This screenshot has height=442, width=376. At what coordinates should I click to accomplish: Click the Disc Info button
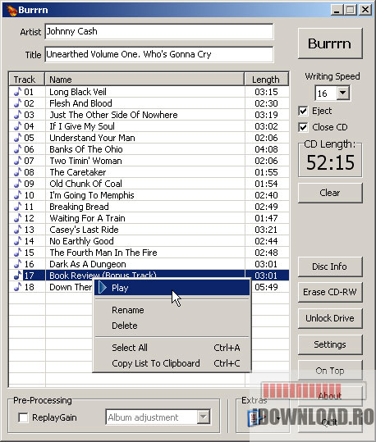coord(330,267)
